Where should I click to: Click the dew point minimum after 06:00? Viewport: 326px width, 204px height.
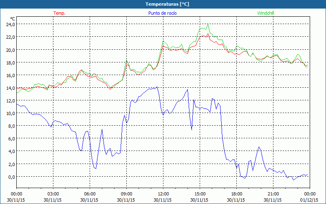point(96,169)
